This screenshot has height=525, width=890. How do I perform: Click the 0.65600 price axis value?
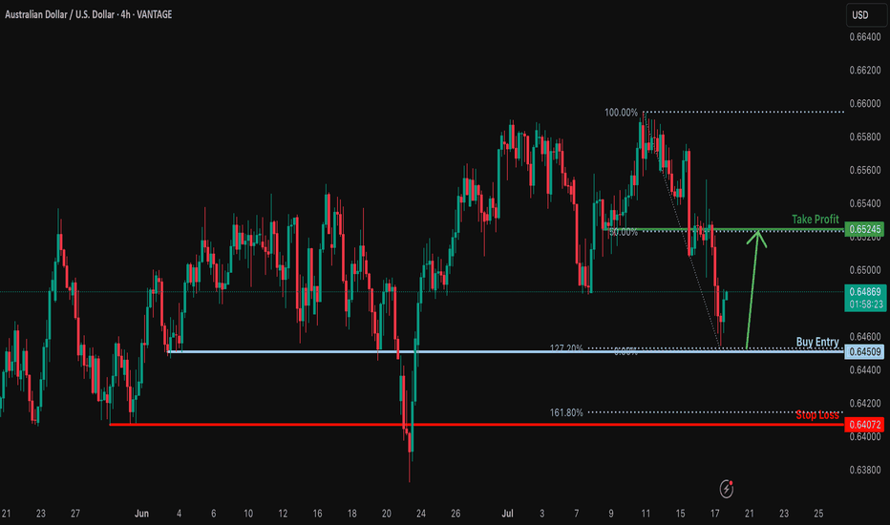[865, 170]
